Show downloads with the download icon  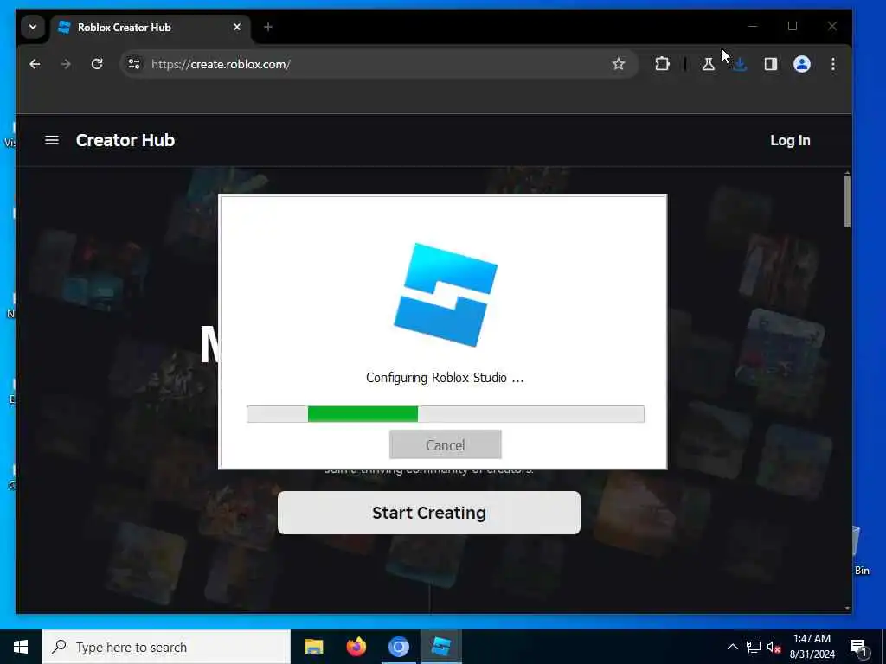click(x=740, y=64)
